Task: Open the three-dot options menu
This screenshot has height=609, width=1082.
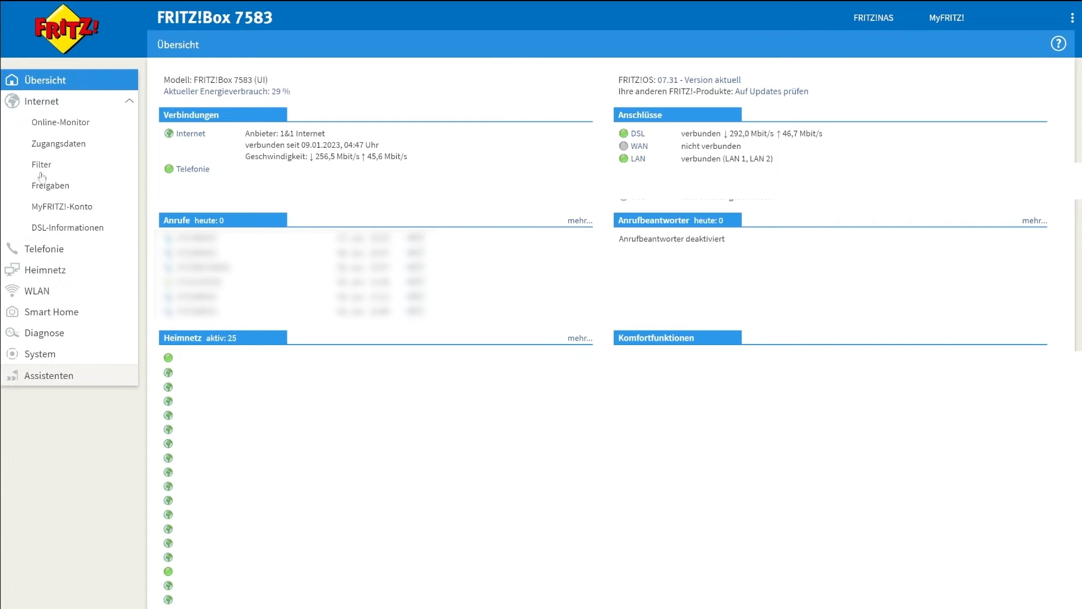Action: pyautogui.click(x=1071, y=18)
